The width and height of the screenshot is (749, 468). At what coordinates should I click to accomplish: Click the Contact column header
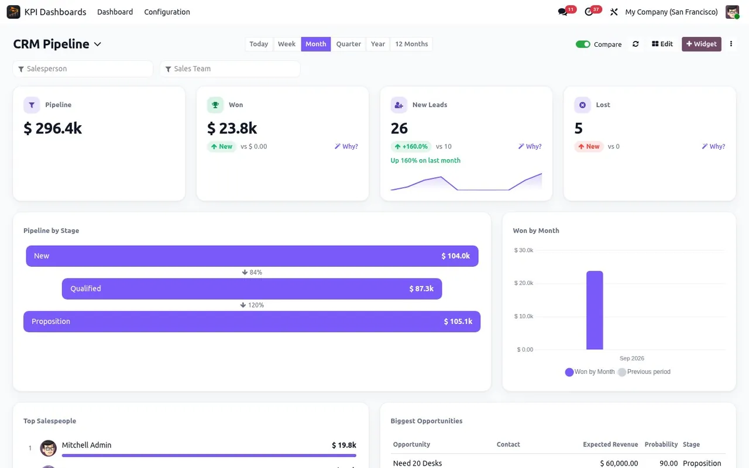(509, 445)
